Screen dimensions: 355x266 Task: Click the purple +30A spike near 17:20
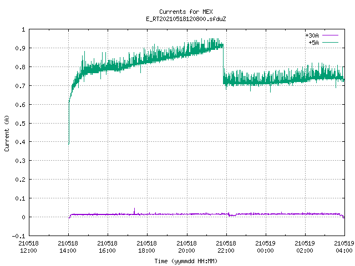(134, 211)
